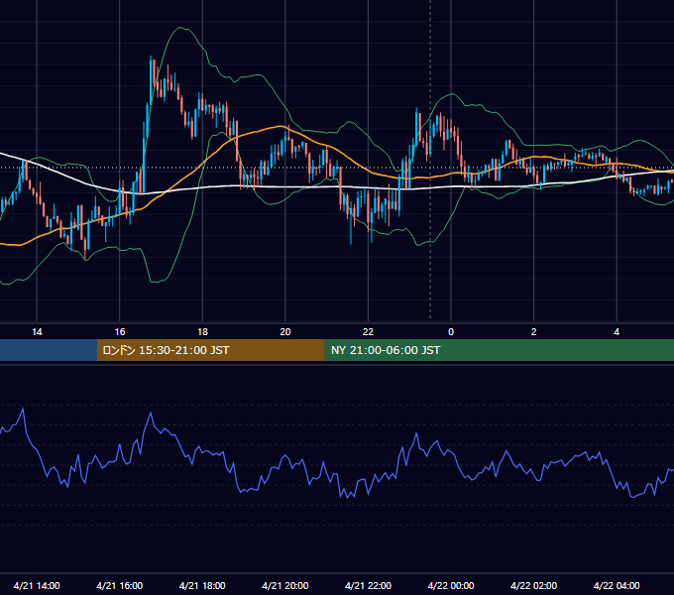Click hour label 18 on price chart axis
The width and height of the screenshot is (674, 595).
[x=202, y=332]
